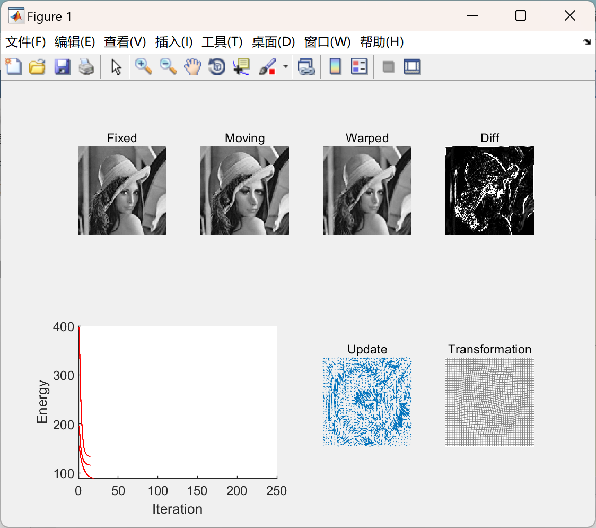Click the Transformation grid plot
Viewport: 596px width, 528px height.
point(489,402)
